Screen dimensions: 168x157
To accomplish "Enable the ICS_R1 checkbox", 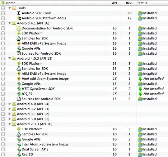I will click(x=3, y=94).
